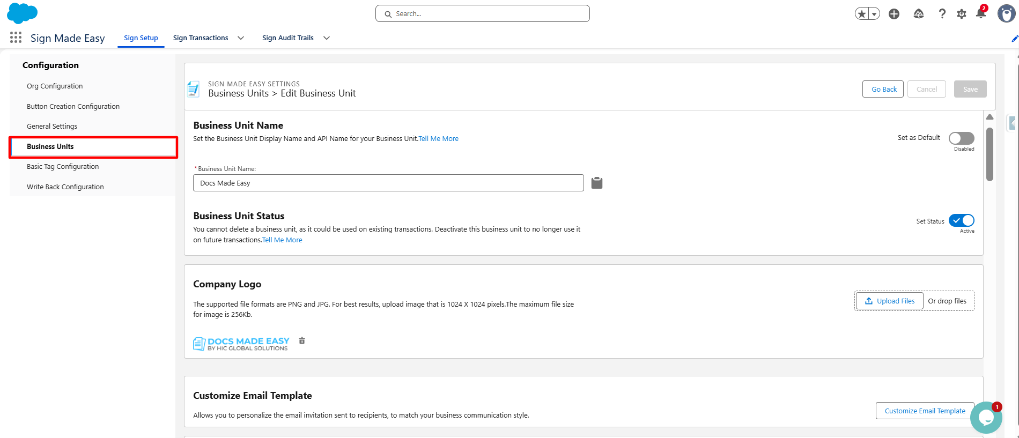Open the Trailhead guidance icon
The height and width of the screenshot is (438, 1019).
point(919,14)
